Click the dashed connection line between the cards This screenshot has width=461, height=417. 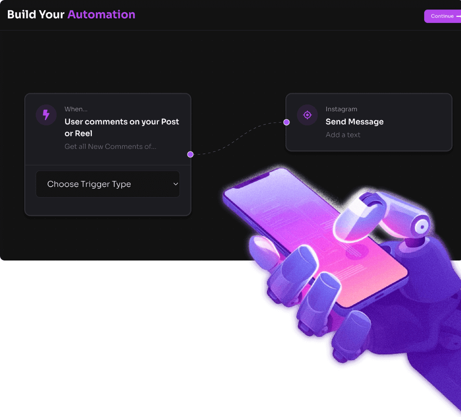click(238, 138)
